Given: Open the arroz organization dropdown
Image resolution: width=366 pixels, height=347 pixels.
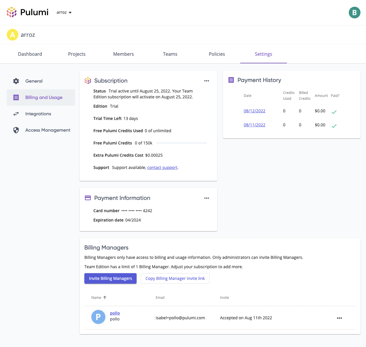Looking at the screenshot, I should [64, 12].
